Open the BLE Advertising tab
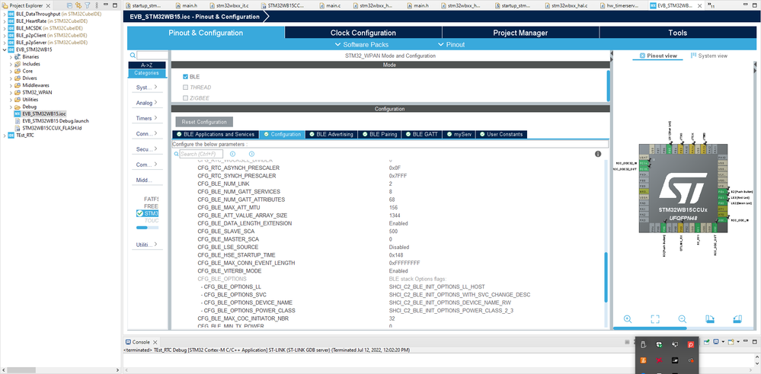761x374 pixels. (331, 134)
